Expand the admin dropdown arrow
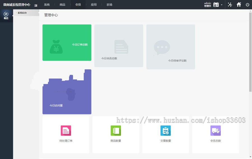The width and height of the screenshot is (252, 159). pos(222,5)
